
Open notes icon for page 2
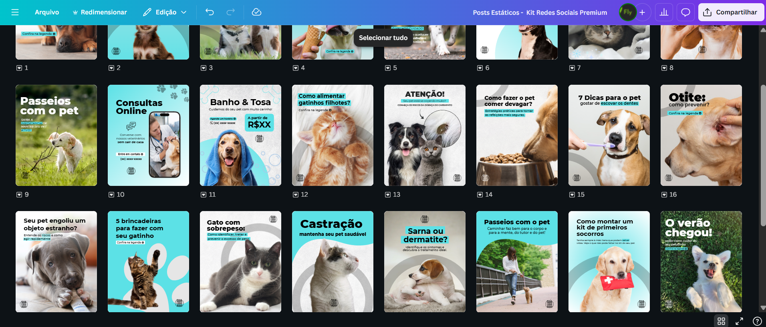coord(111,68)
